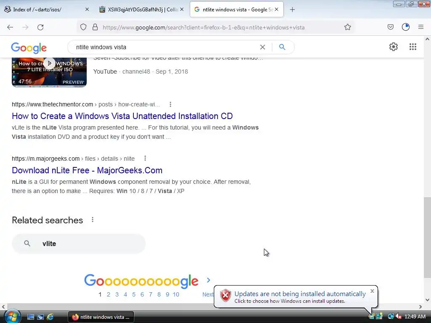
Task: Reload the current page
Action: point(40,27)
